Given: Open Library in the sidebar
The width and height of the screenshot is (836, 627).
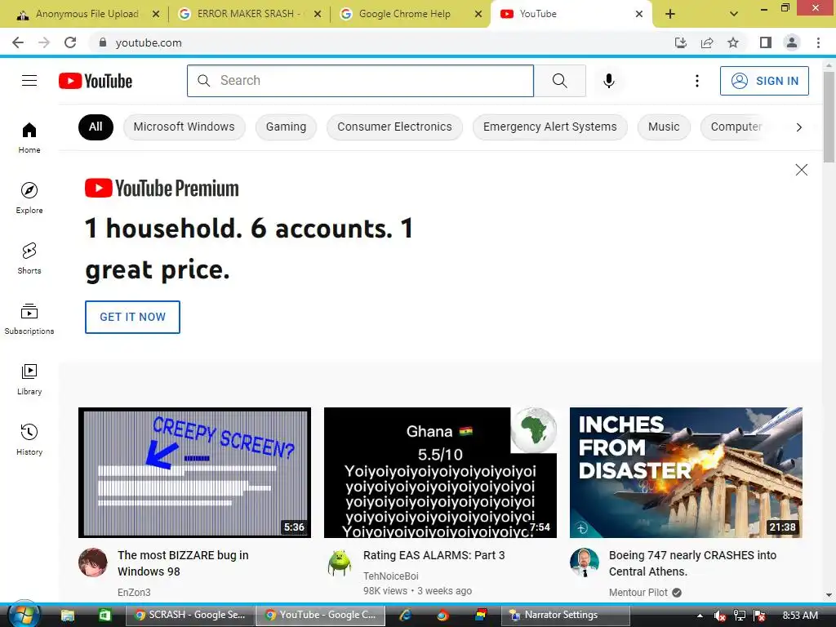Looking at the screenshot, I should 29,379.
